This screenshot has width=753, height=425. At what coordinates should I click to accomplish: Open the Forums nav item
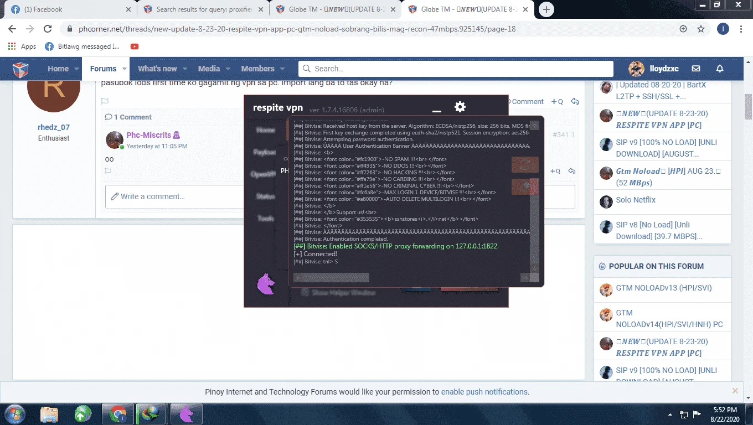coord(103,69)
